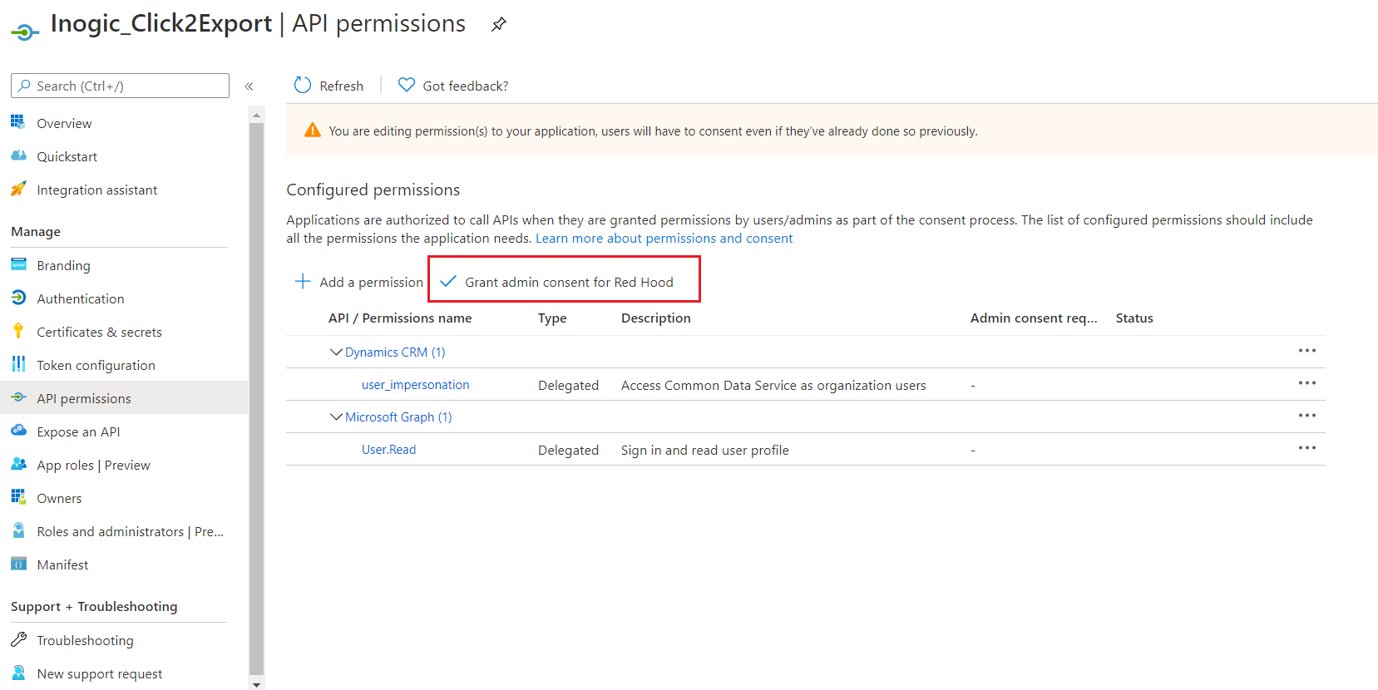The height and width of the screenshot is (690, 1378).
Task: Click the Token configuration bars icon
Action: pos(18,364)
